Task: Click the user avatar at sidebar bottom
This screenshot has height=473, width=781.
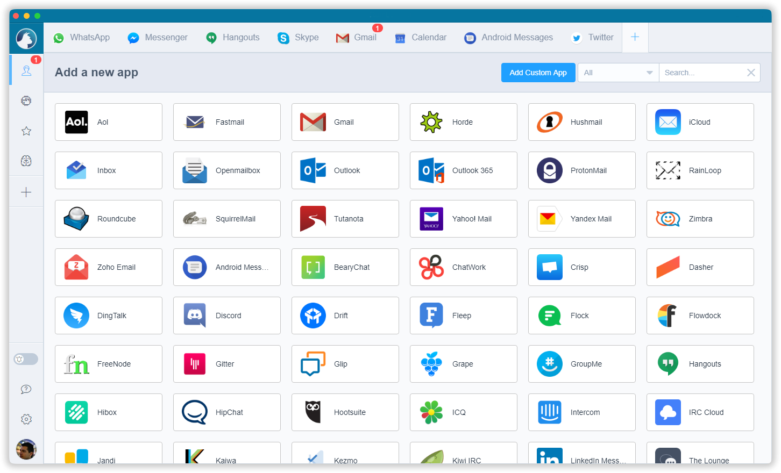Action: tap(26, 449)
